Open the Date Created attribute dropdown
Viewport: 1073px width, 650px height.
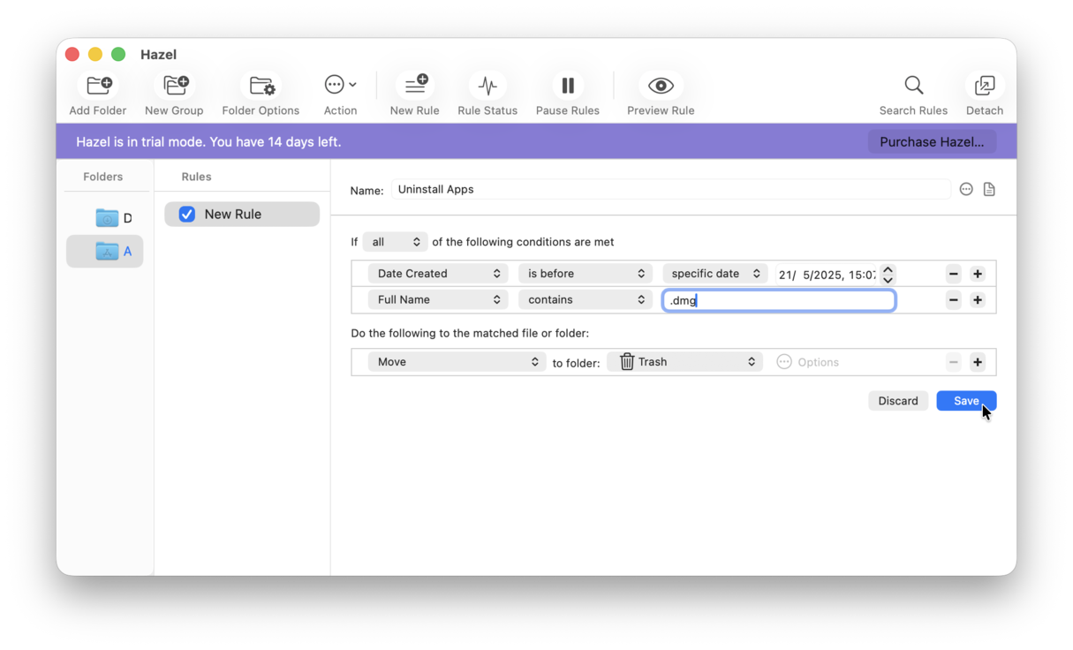point(438,274)
